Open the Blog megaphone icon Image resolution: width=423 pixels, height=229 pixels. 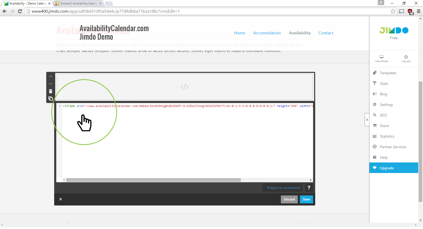tap(375, 94)
